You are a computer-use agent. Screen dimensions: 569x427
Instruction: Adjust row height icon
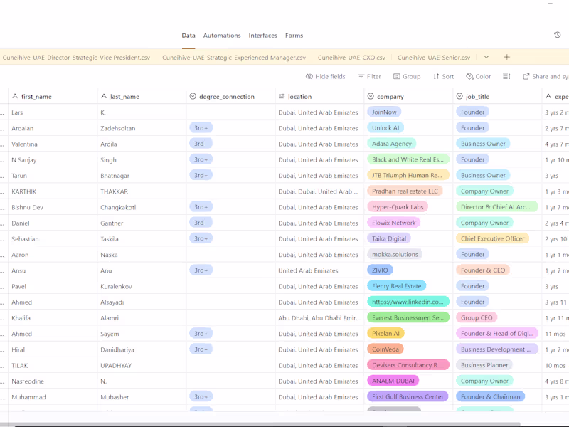(x=506, y=76)
